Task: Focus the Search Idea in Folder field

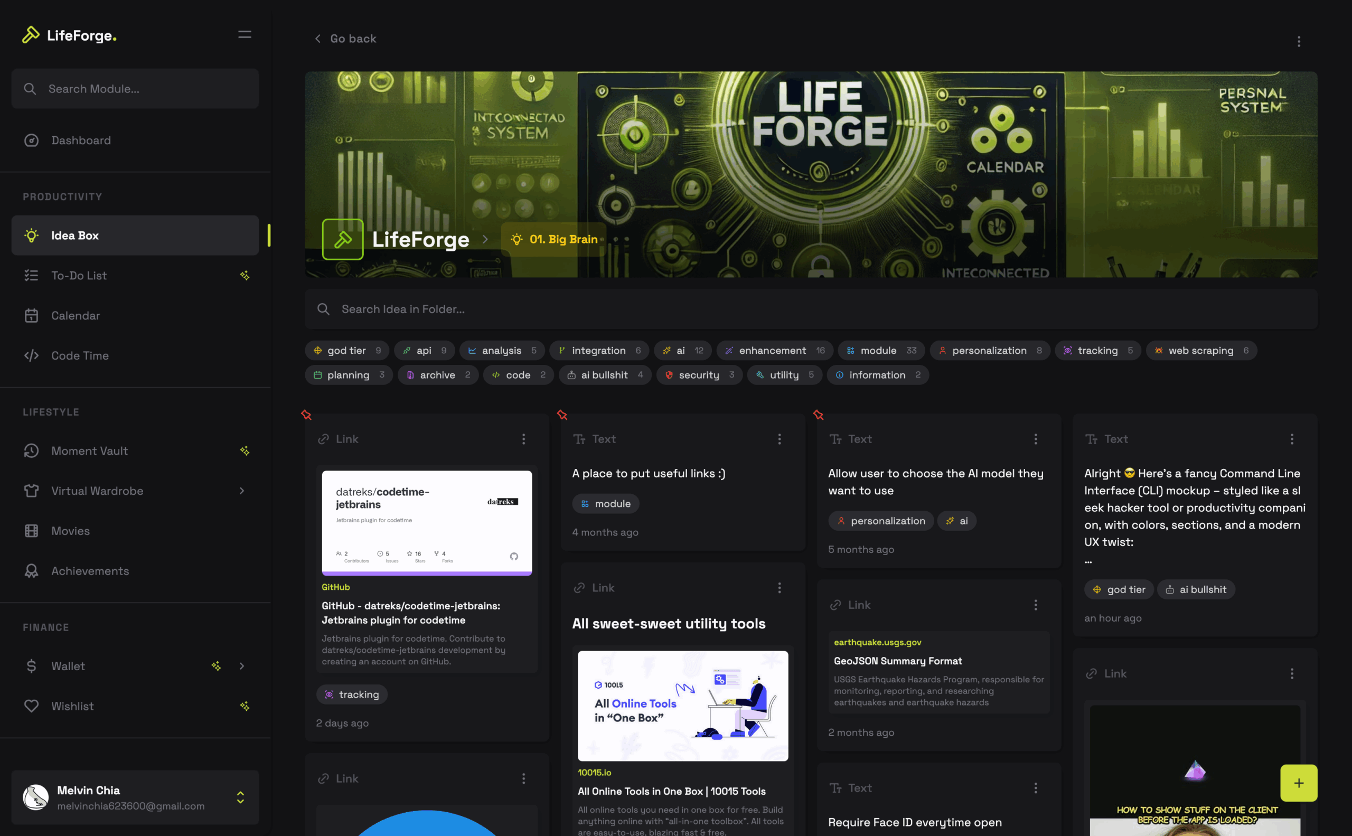Action: pyautogui.click(x=810, y=309)
